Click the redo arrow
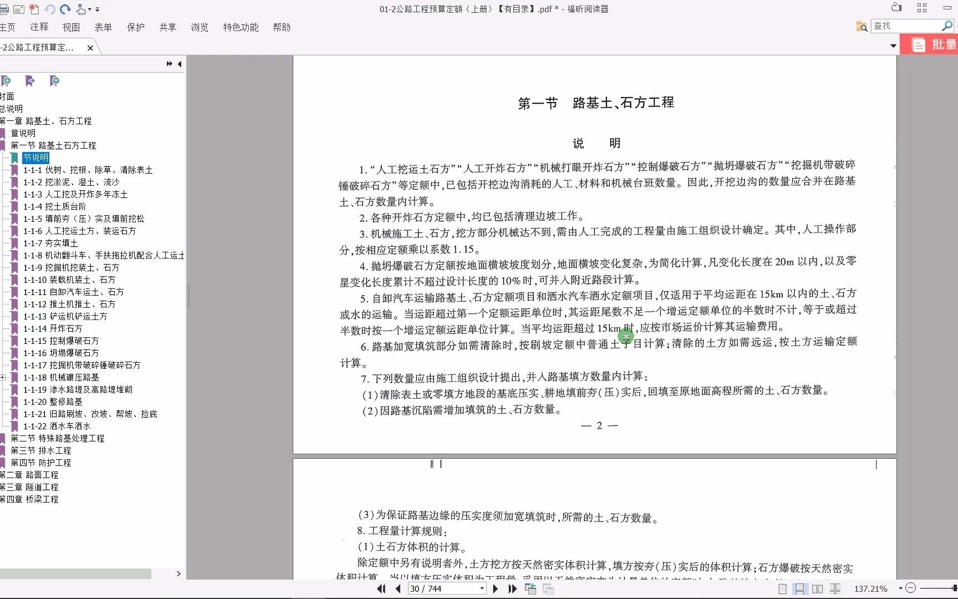 coord(65,9)
